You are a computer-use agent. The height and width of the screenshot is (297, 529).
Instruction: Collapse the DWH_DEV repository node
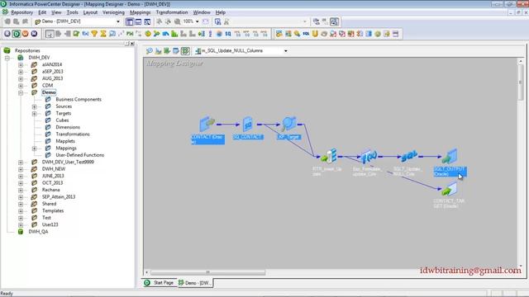pyautogui.click(x=7, y=58)
